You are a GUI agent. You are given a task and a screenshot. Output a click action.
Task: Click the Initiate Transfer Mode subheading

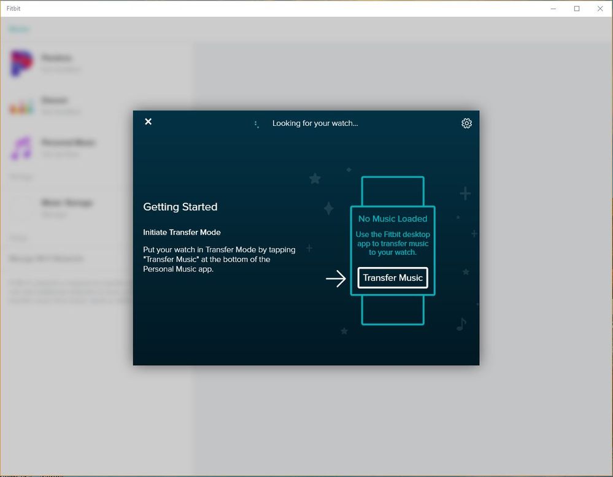tap(182, 232)
